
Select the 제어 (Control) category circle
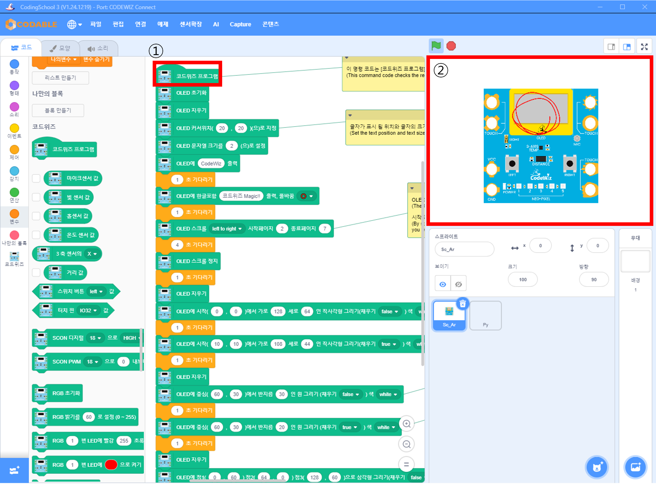point(14,150)
